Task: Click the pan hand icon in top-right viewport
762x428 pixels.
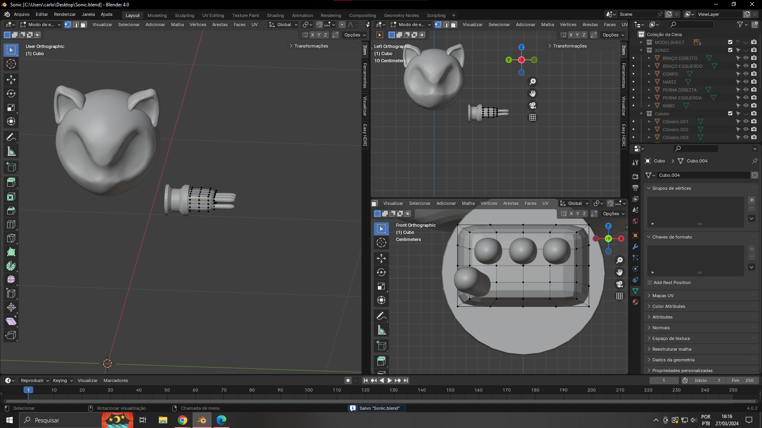Action: click(533, 94)
